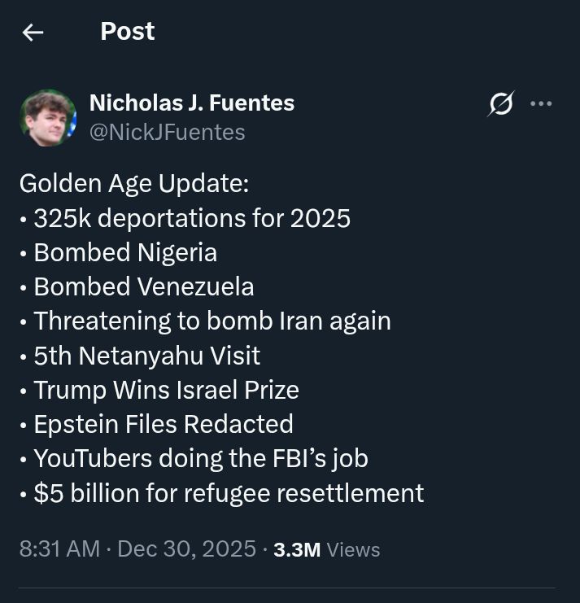Viewport: 580px width, 603px height.
Task: Click "$5 billion for refugee resettlement" line
Action: tap(229, 493)
